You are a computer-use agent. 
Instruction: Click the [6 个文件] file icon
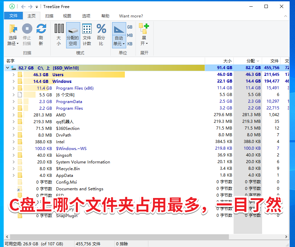20,95
